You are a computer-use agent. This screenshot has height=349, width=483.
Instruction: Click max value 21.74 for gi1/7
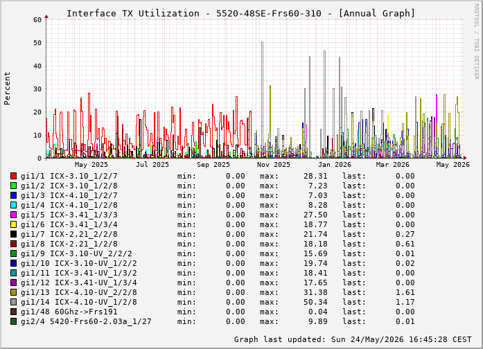pyautogui.click(x=315, y=234)
